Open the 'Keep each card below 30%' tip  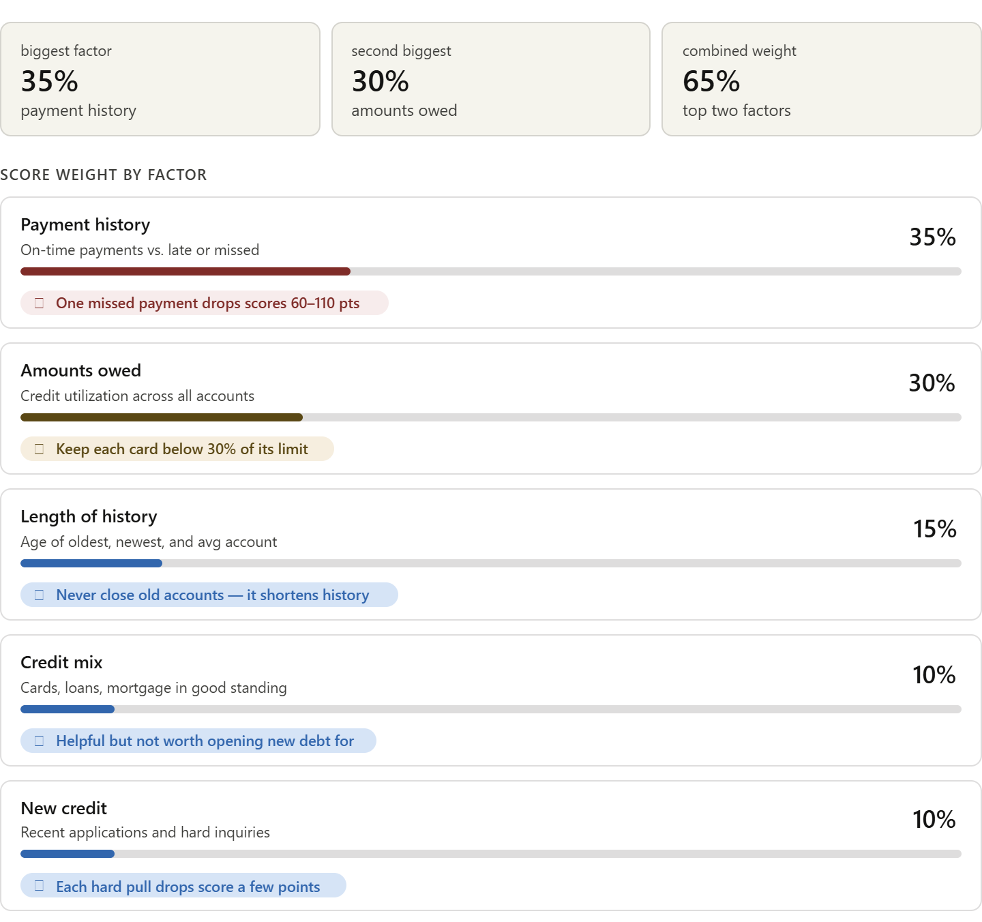coord(177,449)
